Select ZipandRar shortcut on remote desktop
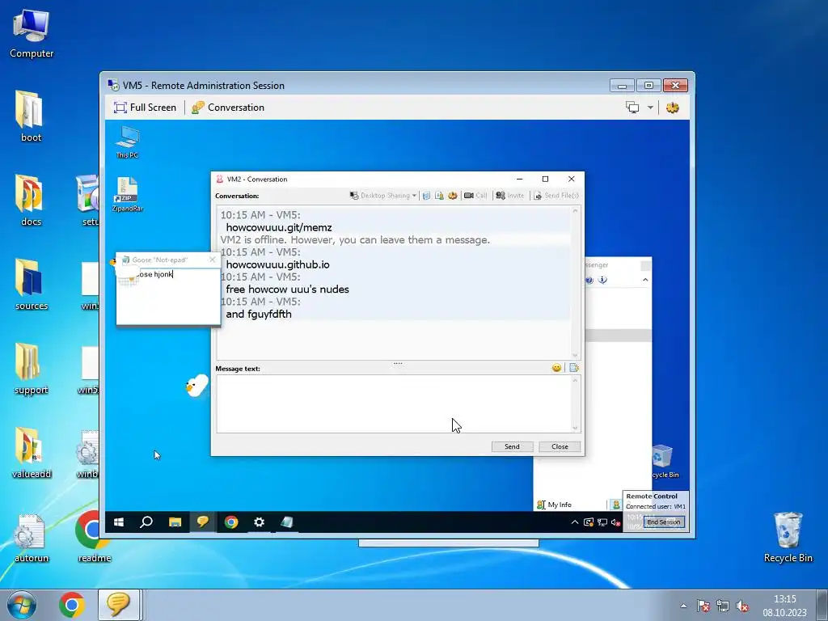This screenshot has width=828, height=621. click(127, 194)
